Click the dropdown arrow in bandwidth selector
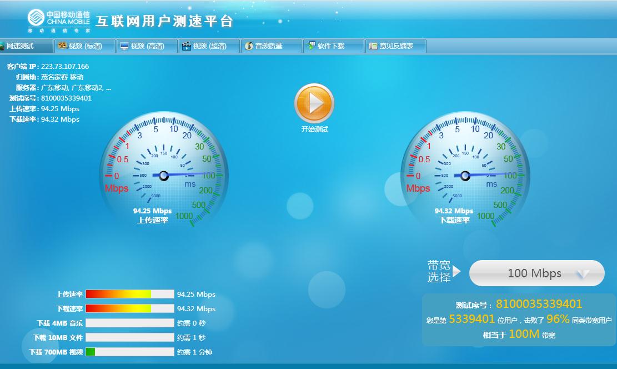Screen dimensions: 617x369 [583, 274]
